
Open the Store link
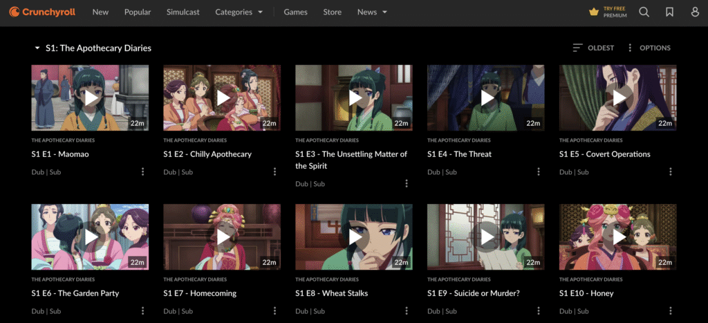point(333,12)
